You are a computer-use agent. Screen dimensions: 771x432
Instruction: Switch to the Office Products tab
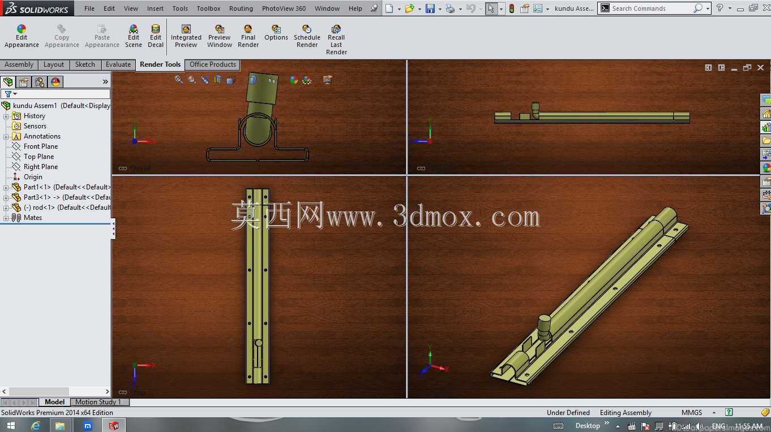tap(213, 64)
